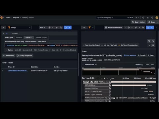Viewport: 159px width, 119px height.
Task: Click the Start time column header
Action: point(34,67)
